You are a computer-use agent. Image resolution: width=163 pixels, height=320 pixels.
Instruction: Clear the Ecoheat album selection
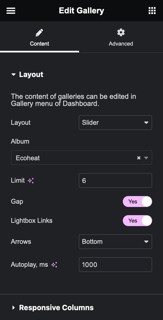(x=139, y=158)
